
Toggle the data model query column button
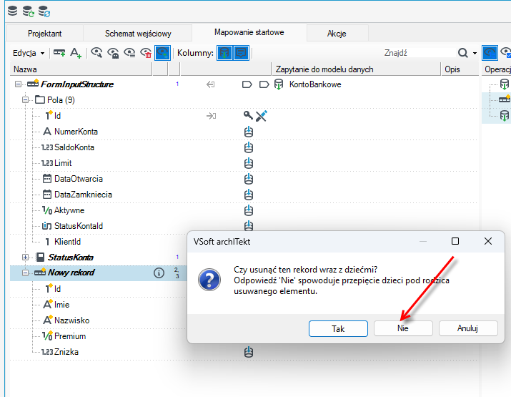click(x=224, y=53)
